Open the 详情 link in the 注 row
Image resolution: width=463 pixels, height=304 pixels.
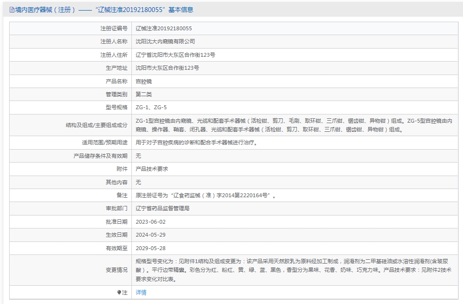coord(141,292)
